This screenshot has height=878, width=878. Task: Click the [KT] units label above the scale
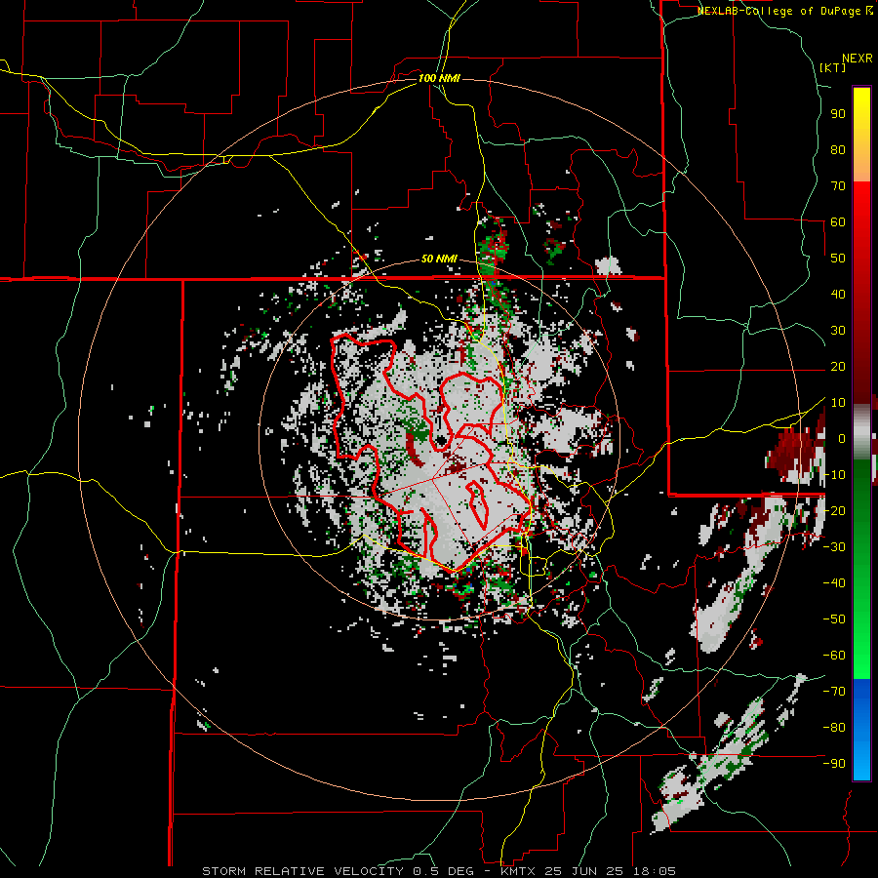coord(833,67)
